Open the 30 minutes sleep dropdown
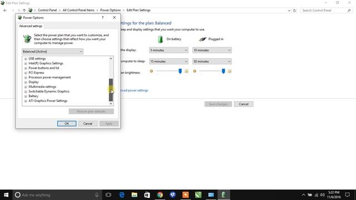 pyautogui.click(x=212, y=61)
